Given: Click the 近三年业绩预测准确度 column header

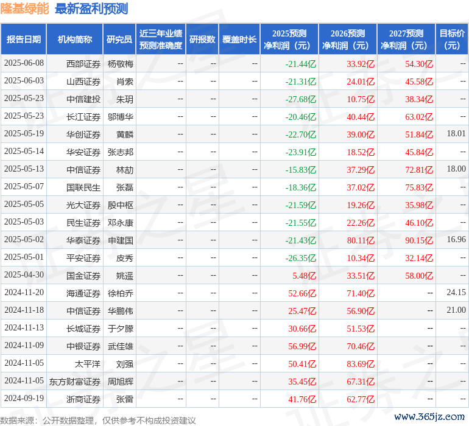Looking at the screenshot, I should 161,40.
